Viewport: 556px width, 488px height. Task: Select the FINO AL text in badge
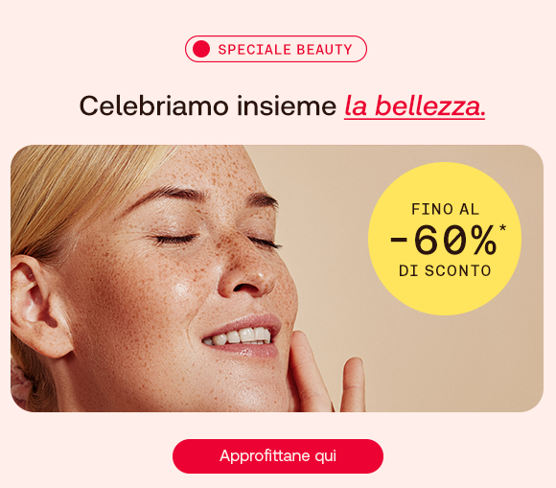click(445, 209)
